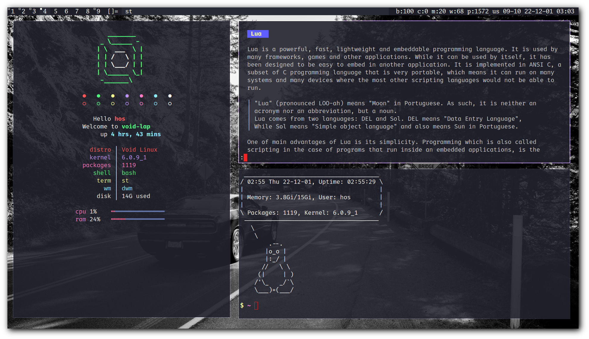The height and width of the screenshot is (339, 589).
Task: Switch to dwm tag 1
Action: [x=12, y=11]
